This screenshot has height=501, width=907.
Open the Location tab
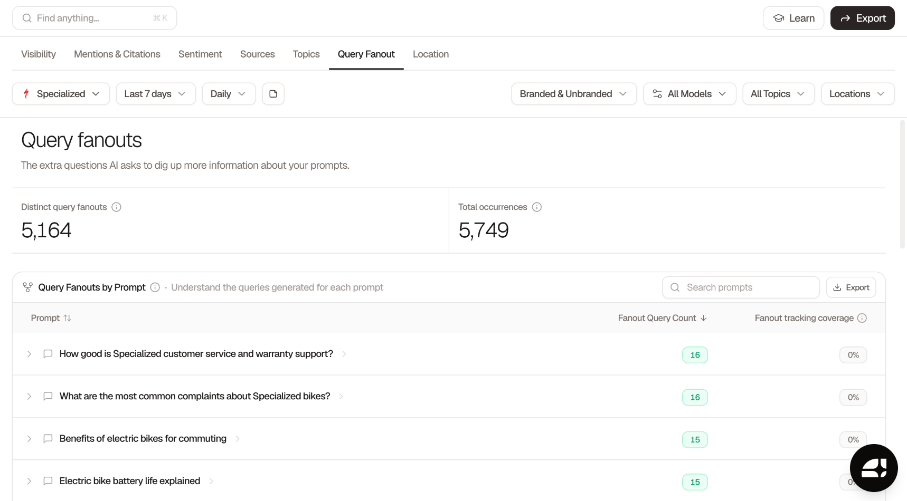pyautogui.click(x=431, y=54)
